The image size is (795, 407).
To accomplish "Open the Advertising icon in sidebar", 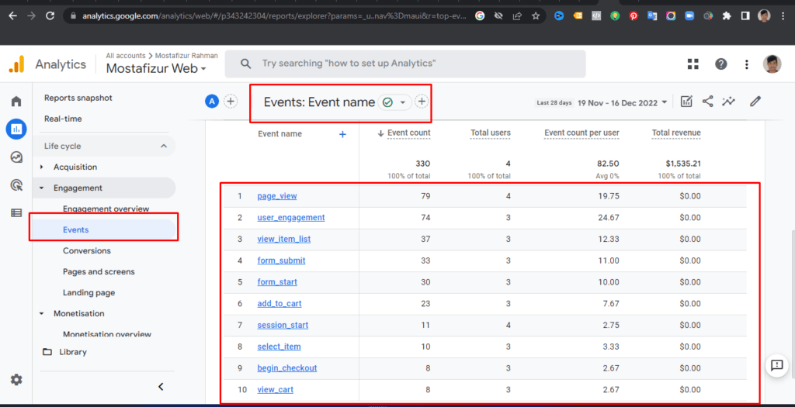I will [x=16, y=185].
